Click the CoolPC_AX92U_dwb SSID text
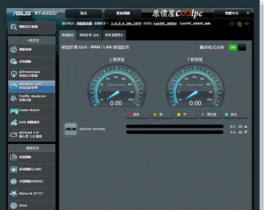Screen dimensions: 264x210 [195, 23]
